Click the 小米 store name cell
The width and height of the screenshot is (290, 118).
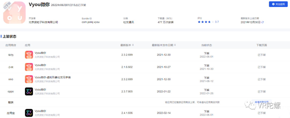[11, 67]
